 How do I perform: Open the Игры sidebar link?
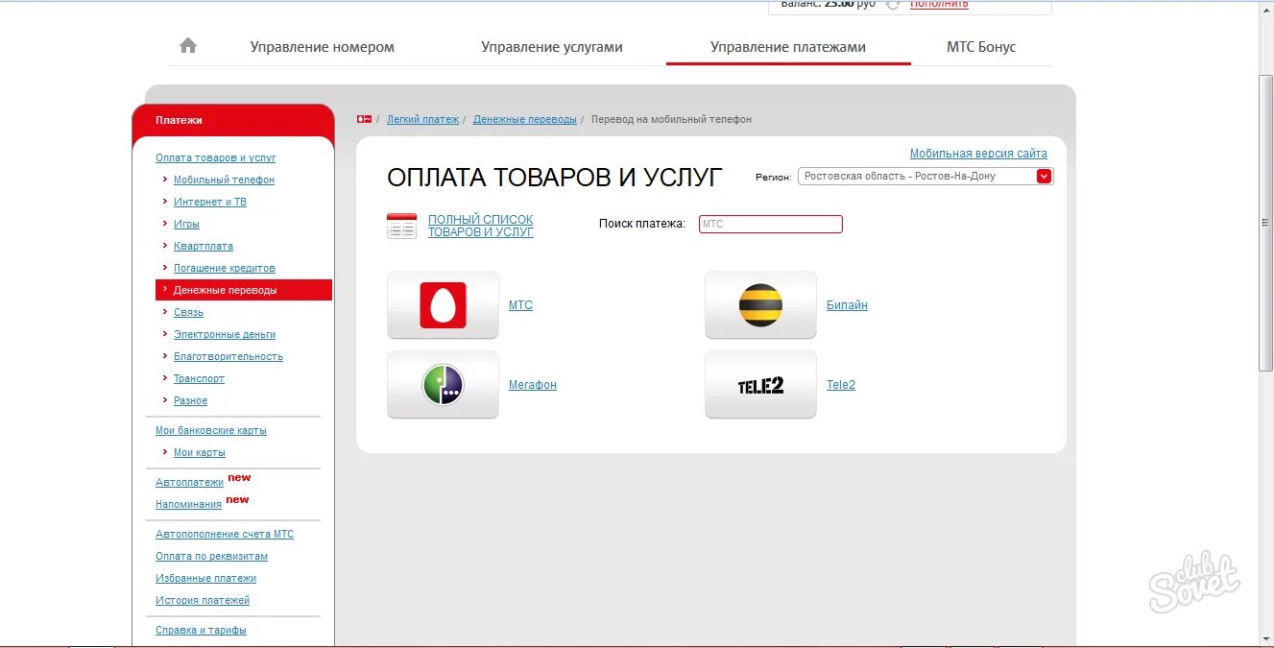click(x=186, y=224)
